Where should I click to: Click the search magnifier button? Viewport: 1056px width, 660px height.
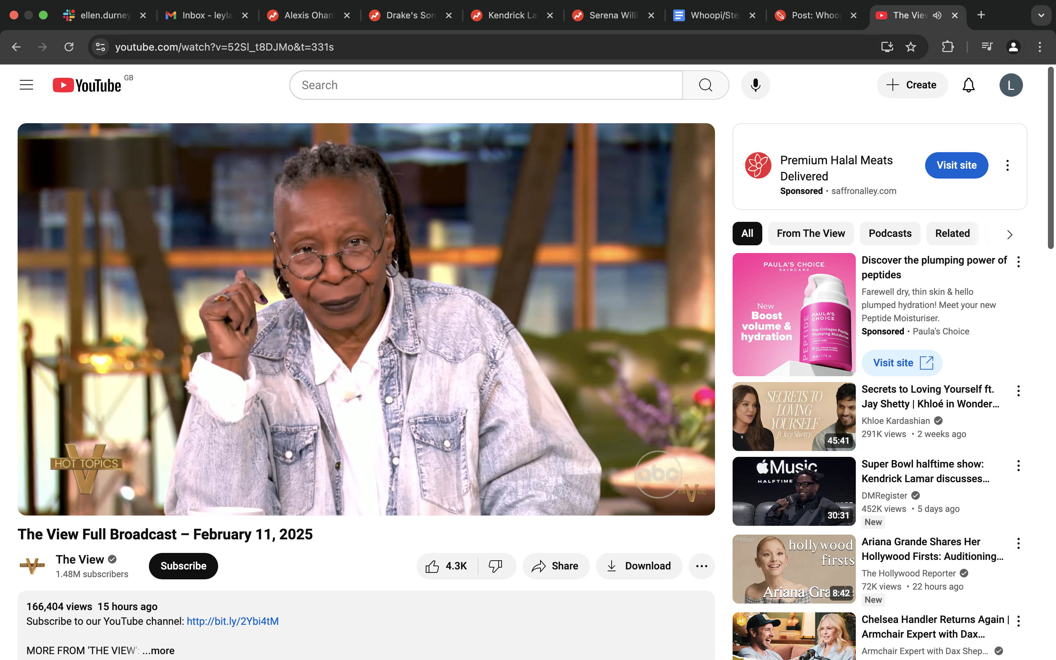click(705, 85)
